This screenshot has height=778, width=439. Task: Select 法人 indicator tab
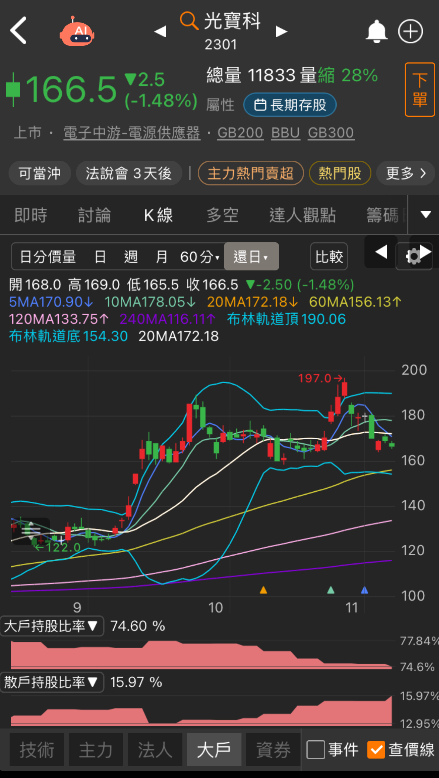155,750
